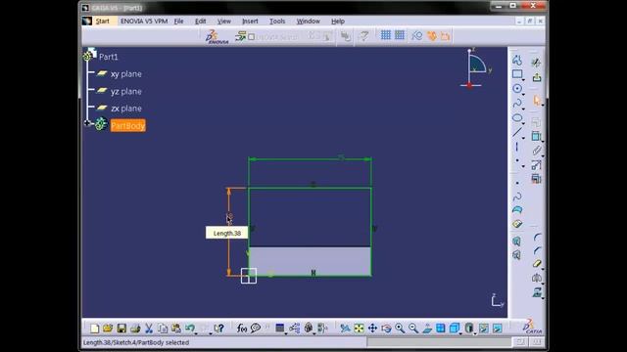Open the Window menu
627x352 pixels.
pos(308,22)
